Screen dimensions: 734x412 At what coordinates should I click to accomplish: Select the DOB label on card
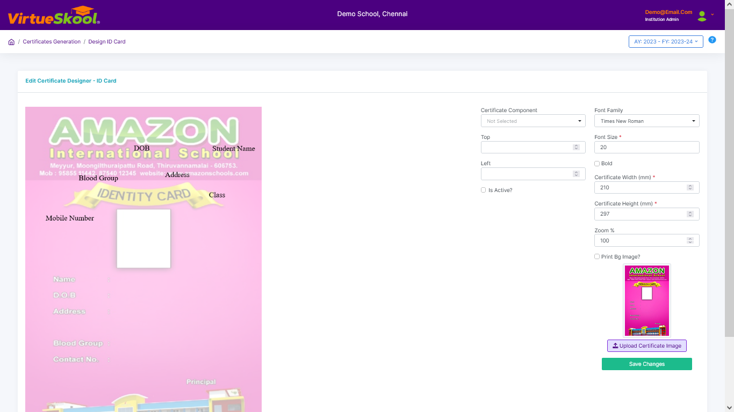(142, 148)
